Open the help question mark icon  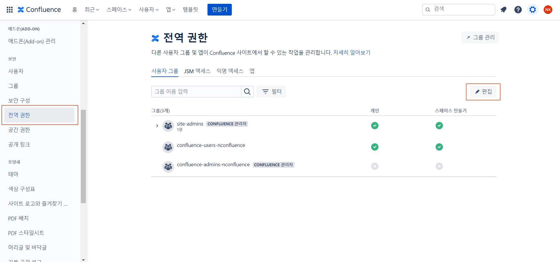(518, 10)
